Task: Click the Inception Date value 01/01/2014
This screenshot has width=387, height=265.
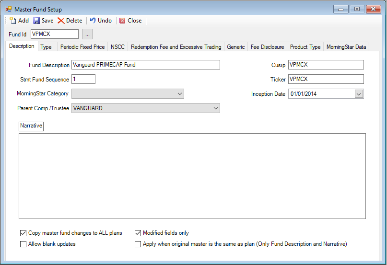Action: [x=304, y=94]
